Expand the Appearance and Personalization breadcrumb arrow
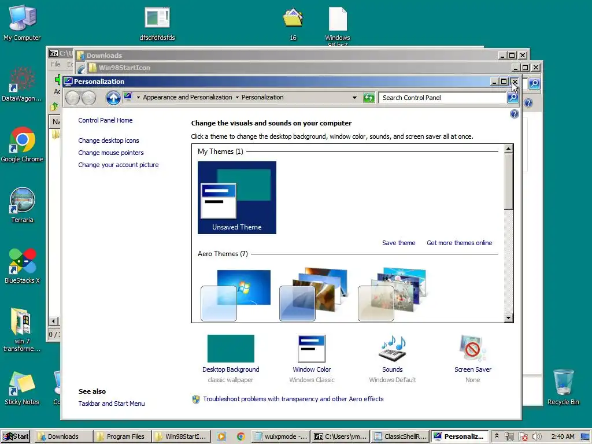This screenshot has width=592, height=444. 138,97
